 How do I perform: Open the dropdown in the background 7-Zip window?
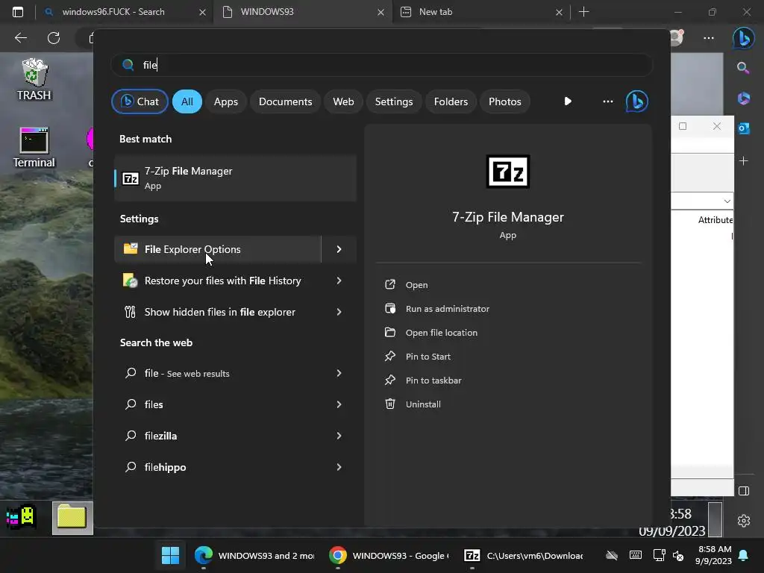pos(727,201)
